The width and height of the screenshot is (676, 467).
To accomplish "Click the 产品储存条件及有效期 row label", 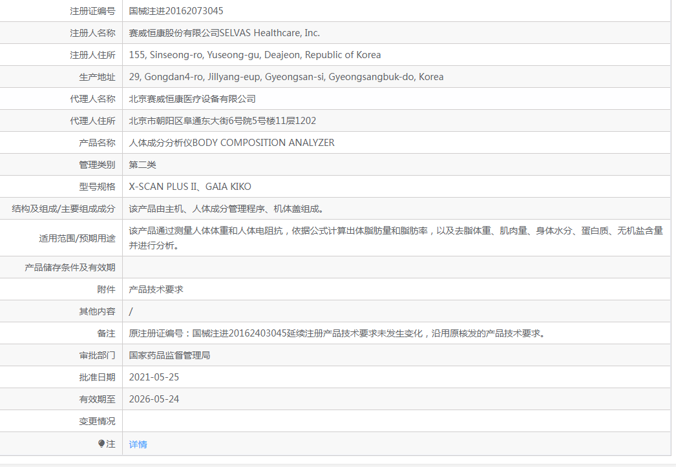I will click(x=70, y=267).
